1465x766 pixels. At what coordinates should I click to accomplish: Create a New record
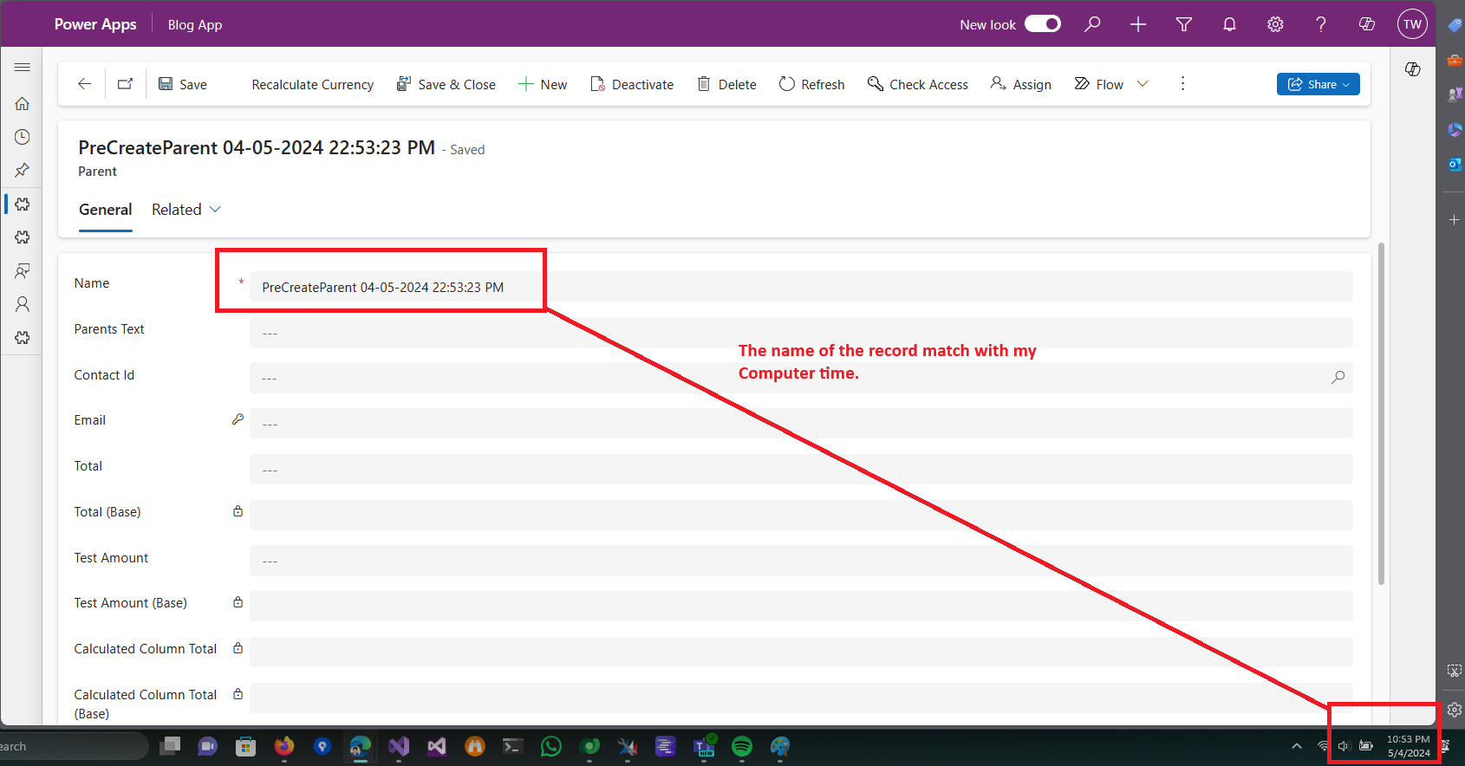pos(543,84)
